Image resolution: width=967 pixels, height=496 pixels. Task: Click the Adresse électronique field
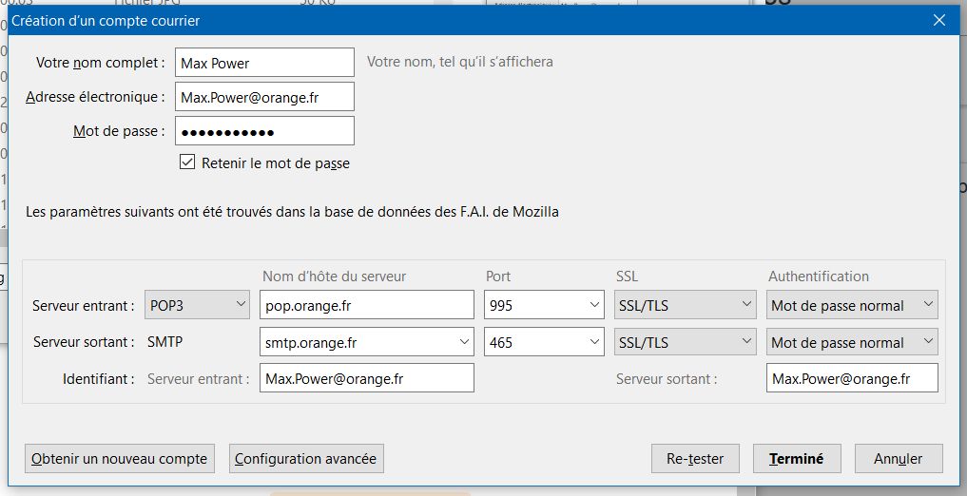264,97
